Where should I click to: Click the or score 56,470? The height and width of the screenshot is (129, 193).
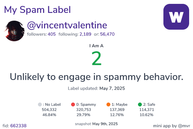107,34
